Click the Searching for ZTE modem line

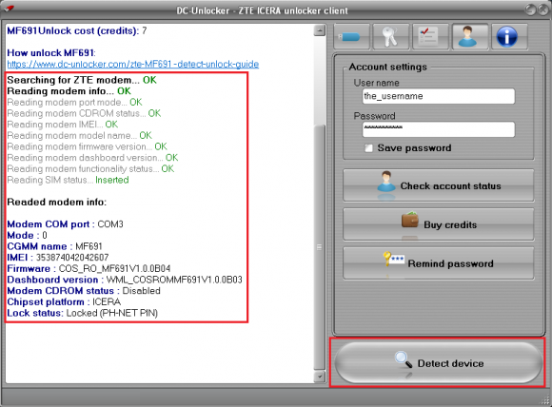pyautogui.click(x=82, y=80)
